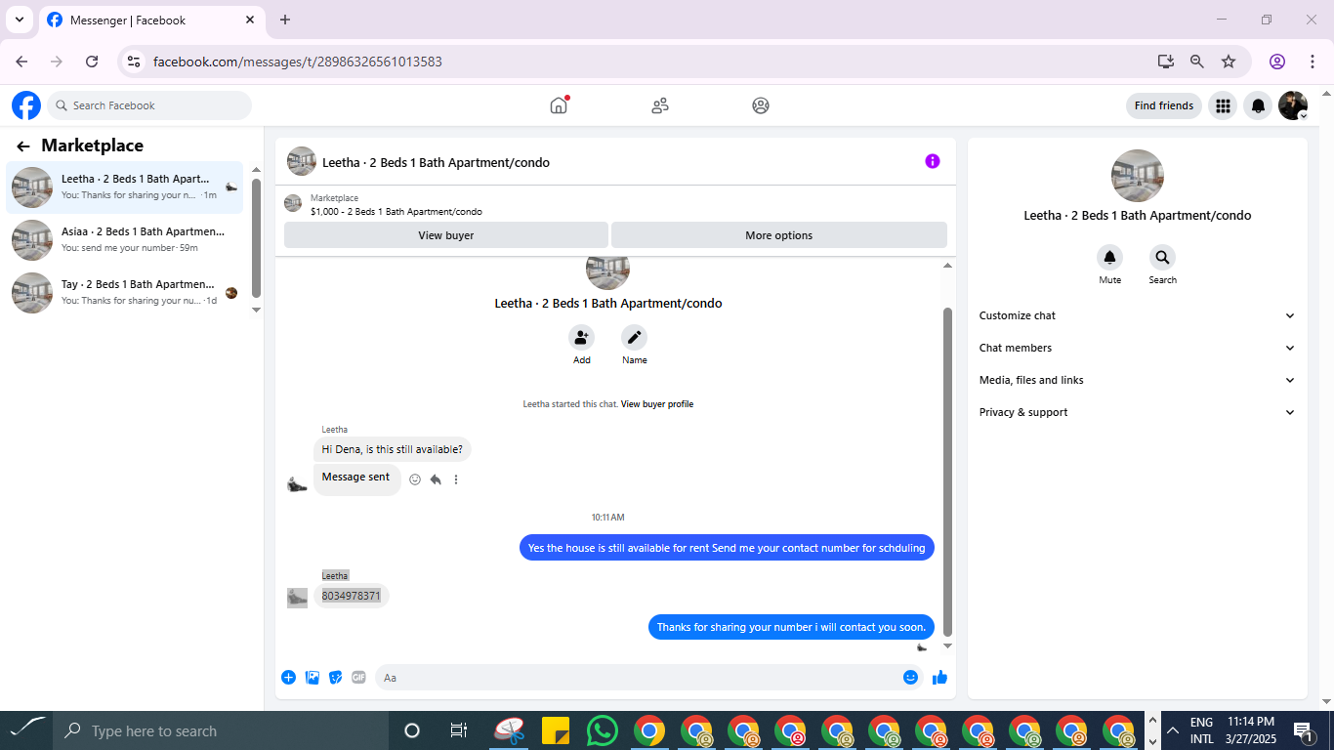Open Sticky Notes from the taskbar
Viewport: 1334px width, 750px height.
click(556, 730)
